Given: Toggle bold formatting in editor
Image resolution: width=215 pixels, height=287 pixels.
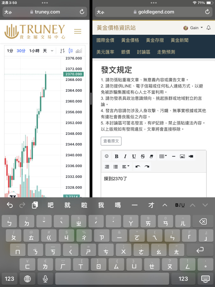Looking at the screenshot, I should 117,156.
